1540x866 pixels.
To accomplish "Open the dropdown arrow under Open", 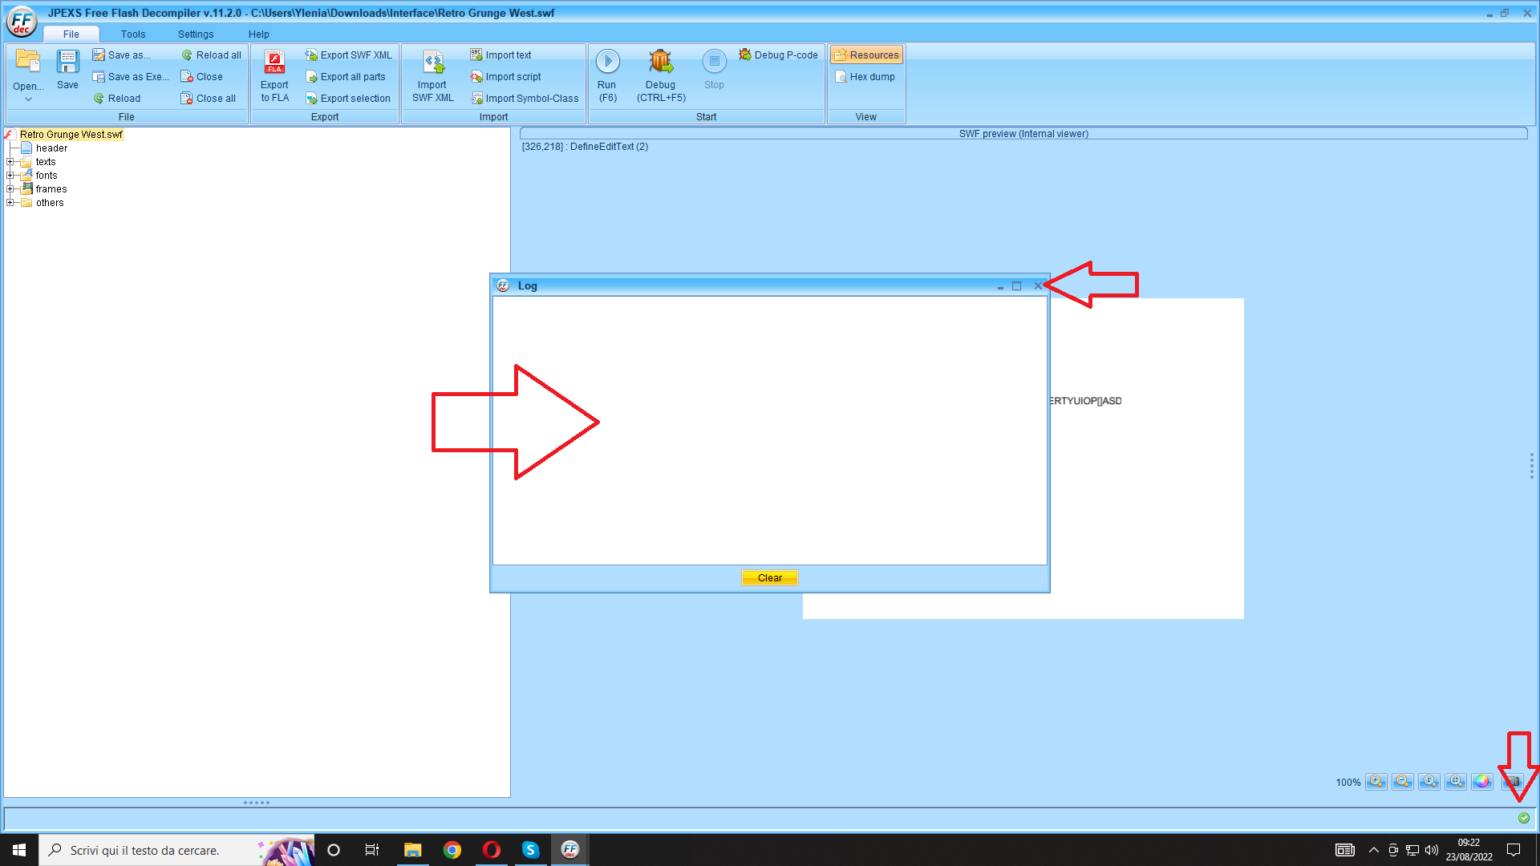I will coord(28,99).
